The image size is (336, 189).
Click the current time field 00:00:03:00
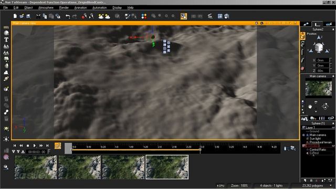point(36,152)
